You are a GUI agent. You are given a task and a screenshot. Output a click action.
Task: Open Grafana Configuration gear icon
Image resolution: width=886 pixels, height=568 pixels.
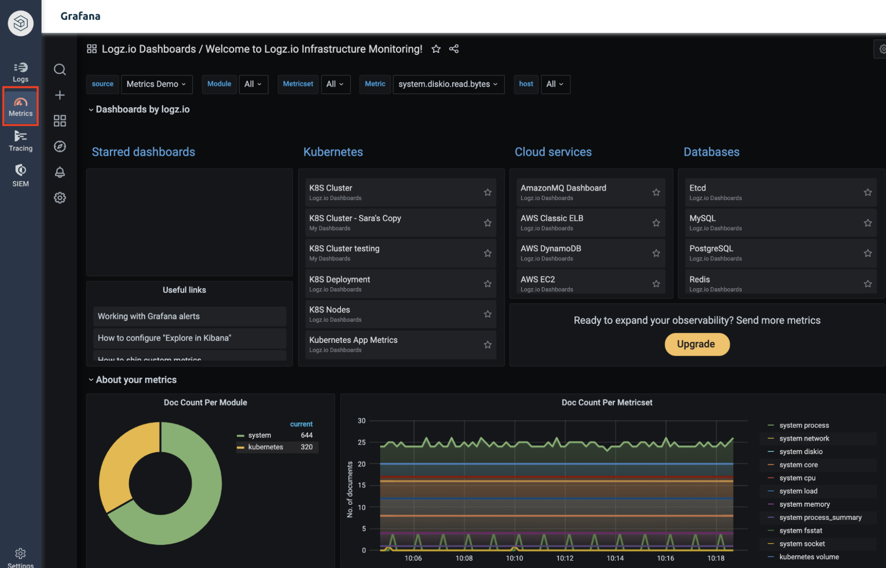(x=60, y=198)
